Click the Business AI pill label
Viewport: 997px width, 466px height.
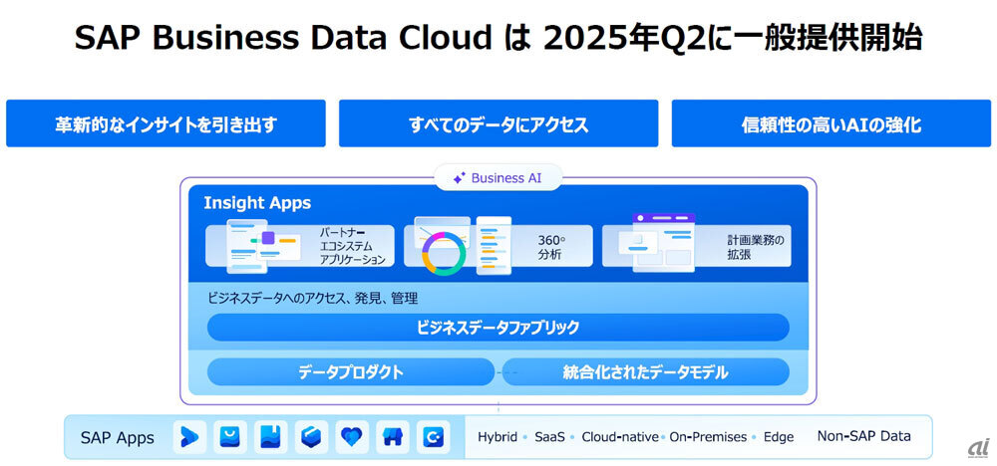click(x=498, y=178)
